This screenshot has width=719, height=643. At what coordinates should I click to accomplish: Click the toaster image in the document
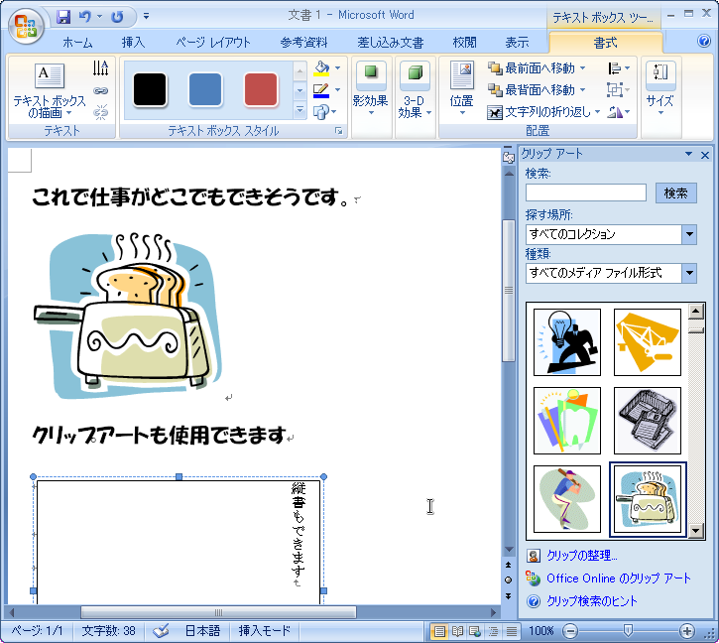point(128,316)
